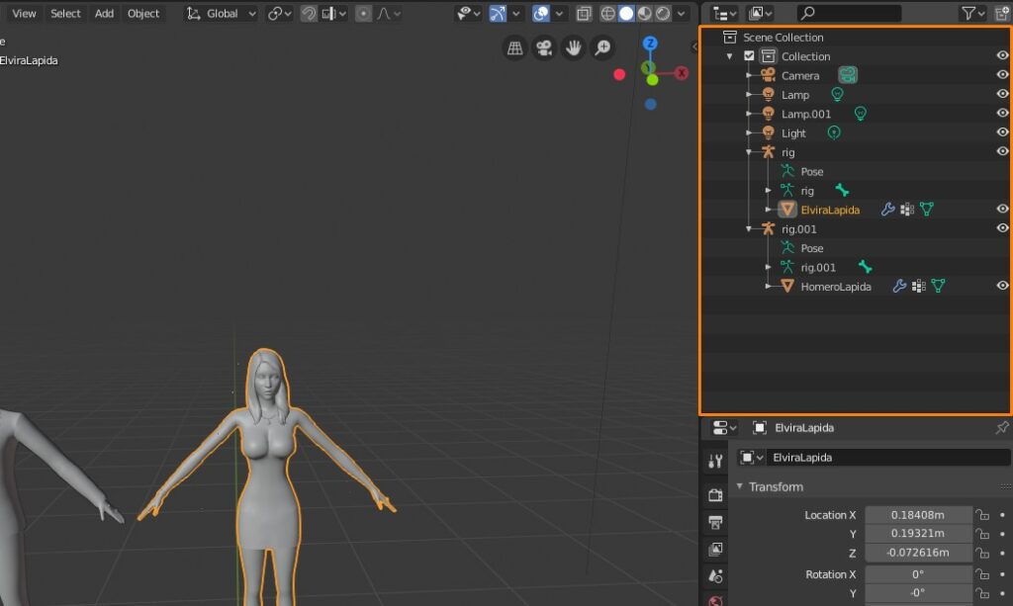Hide Lamp.001 via its eye icon
This screenshot has height=606, width=1013.
[x=1002, y=113]
